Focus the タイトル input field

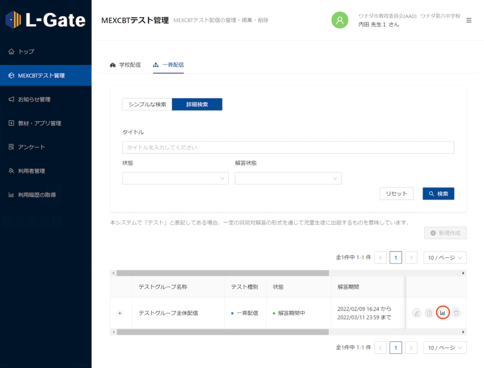[288, 148]
